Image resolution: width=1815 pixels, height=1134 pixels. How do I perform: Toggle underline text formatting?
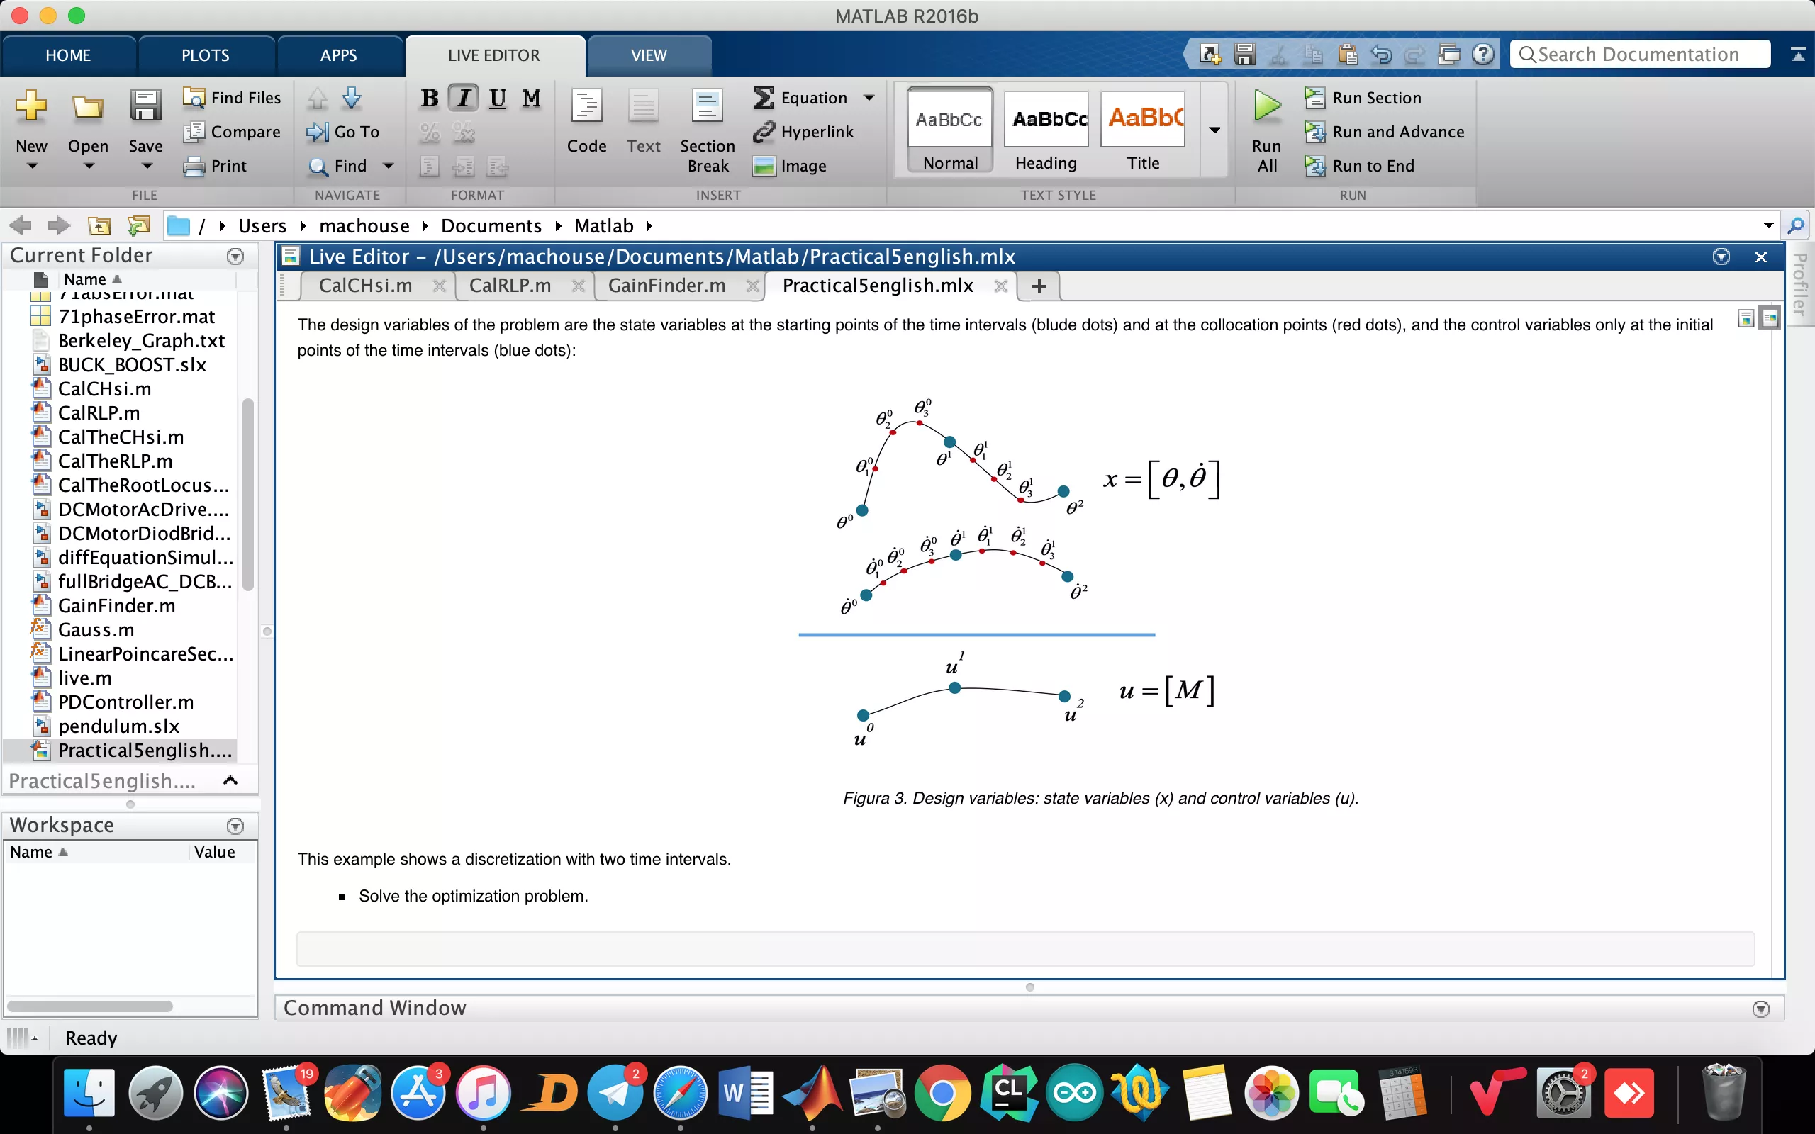click(x=497, y=99)
